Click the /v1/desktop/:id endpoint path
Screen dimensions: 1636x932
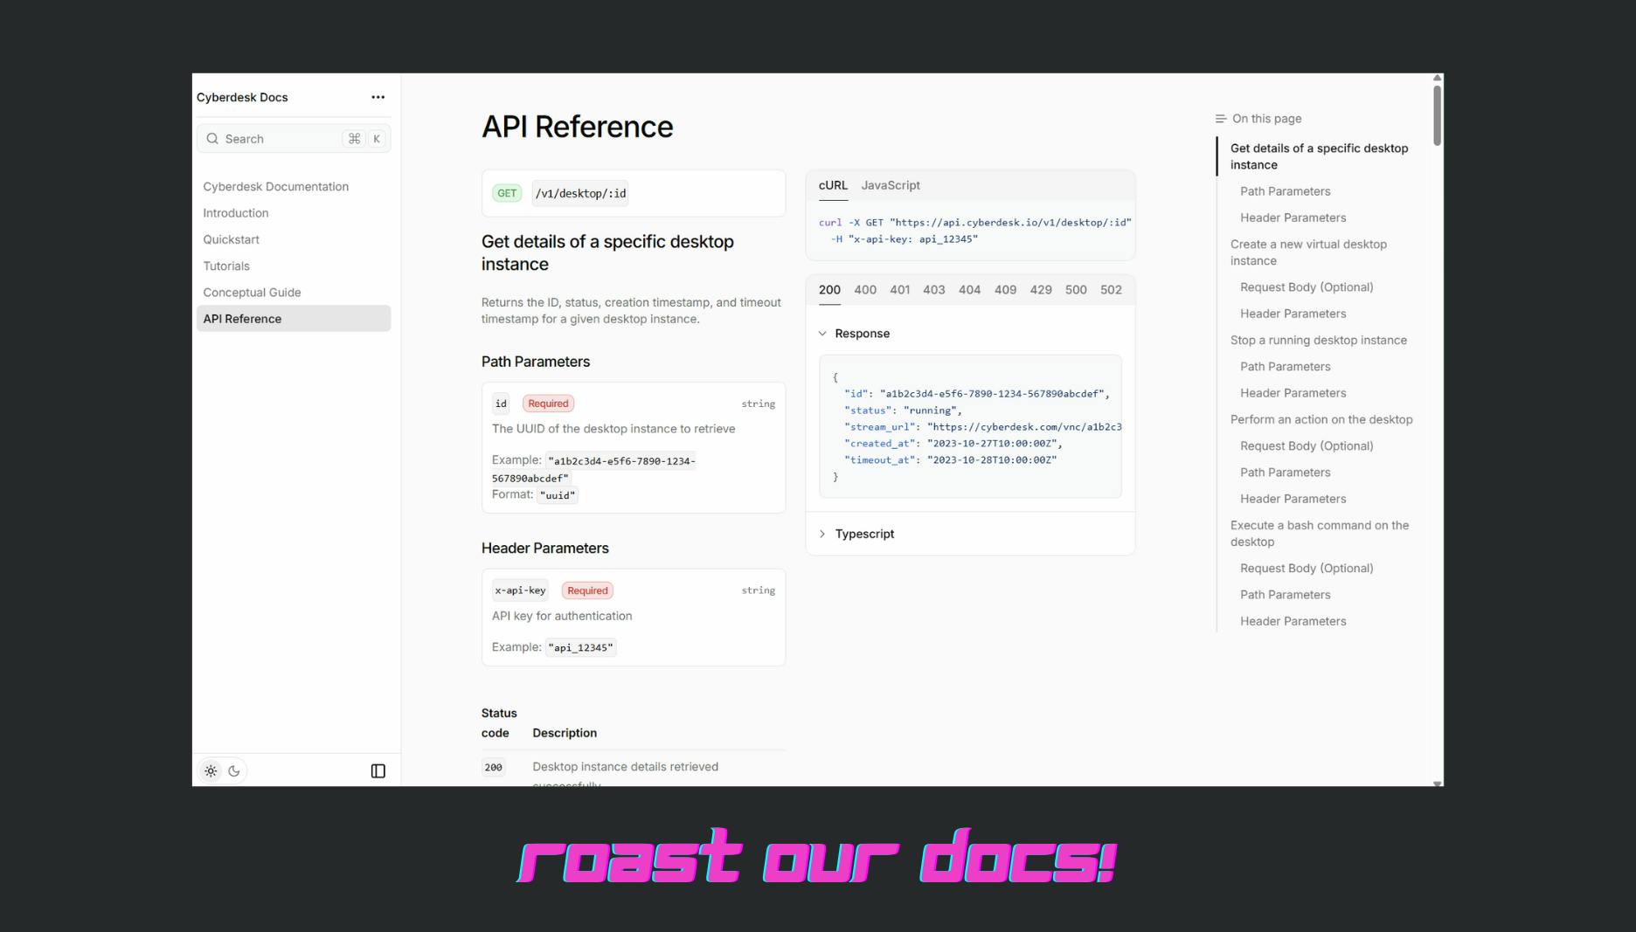point(580,194)
